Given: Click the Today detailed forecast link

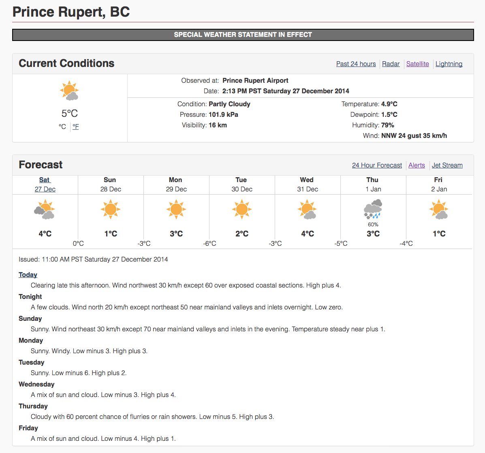Looking at the screenshot, I should (x=28, y=275).
